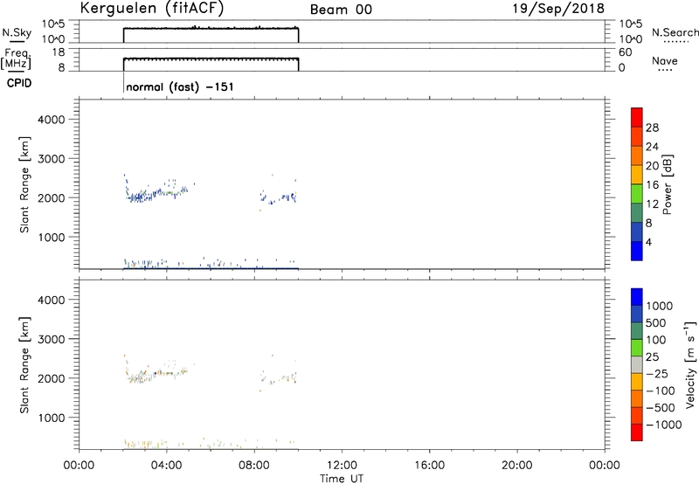Click the "N.Sky" legend label
The width and height of the screenshot is (699, 484).
17,32
